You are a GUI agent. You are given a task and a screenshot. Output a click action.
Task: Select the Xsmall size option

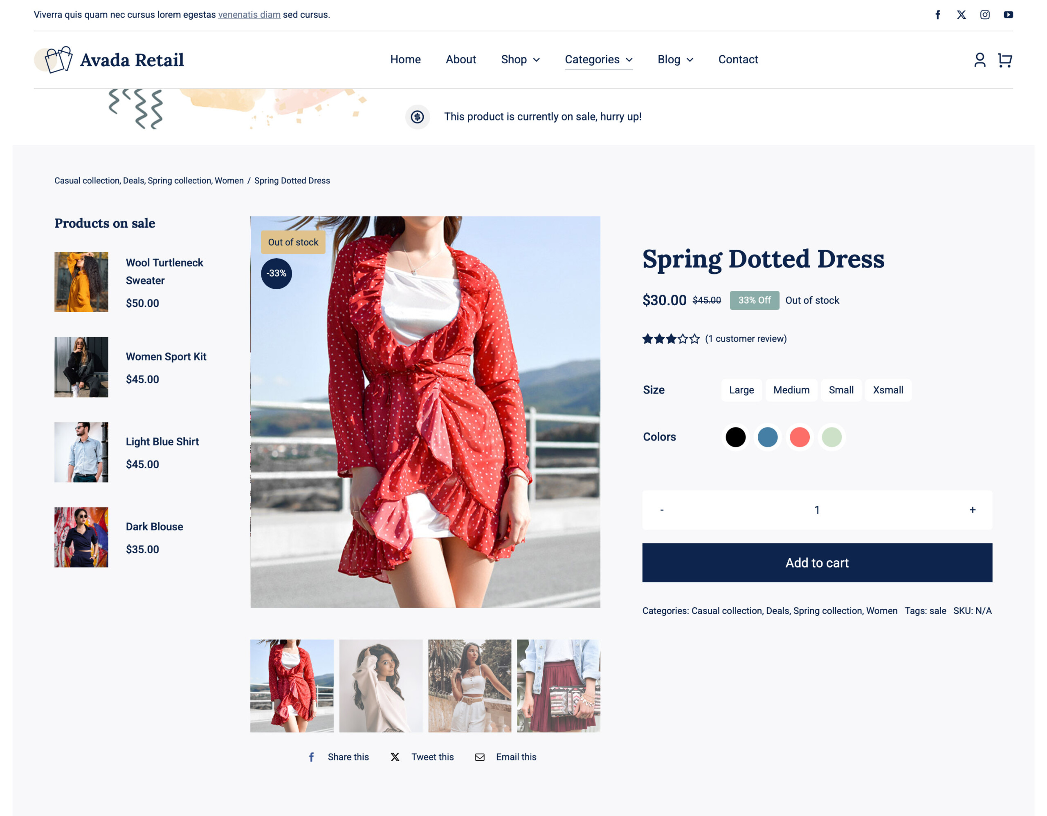point(888,390)
